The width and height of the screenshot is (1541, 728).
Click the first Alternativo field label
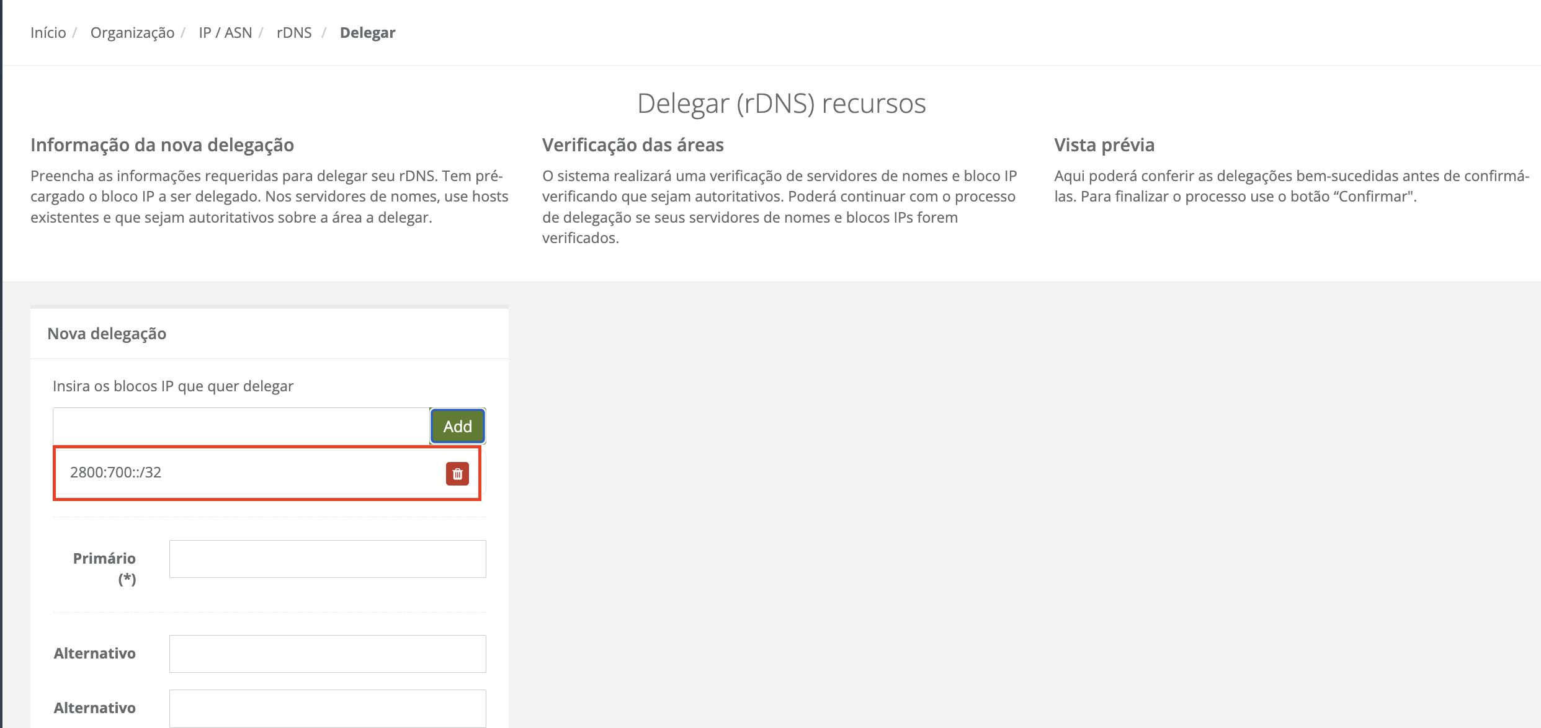(x=95, y=654)
